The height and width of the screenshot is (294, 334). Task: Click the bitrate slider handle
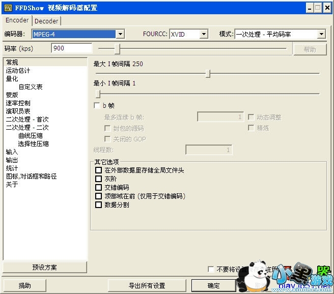[x=117, y=49]
